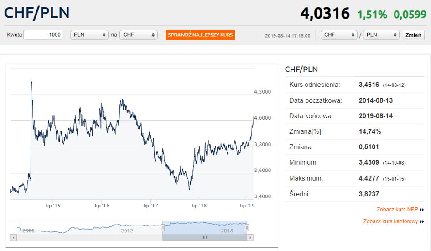The width and height of the screenshot is (431, 251).
Task: Expand the CHF base currency pair dropdown
Action: tap(339, 35)
